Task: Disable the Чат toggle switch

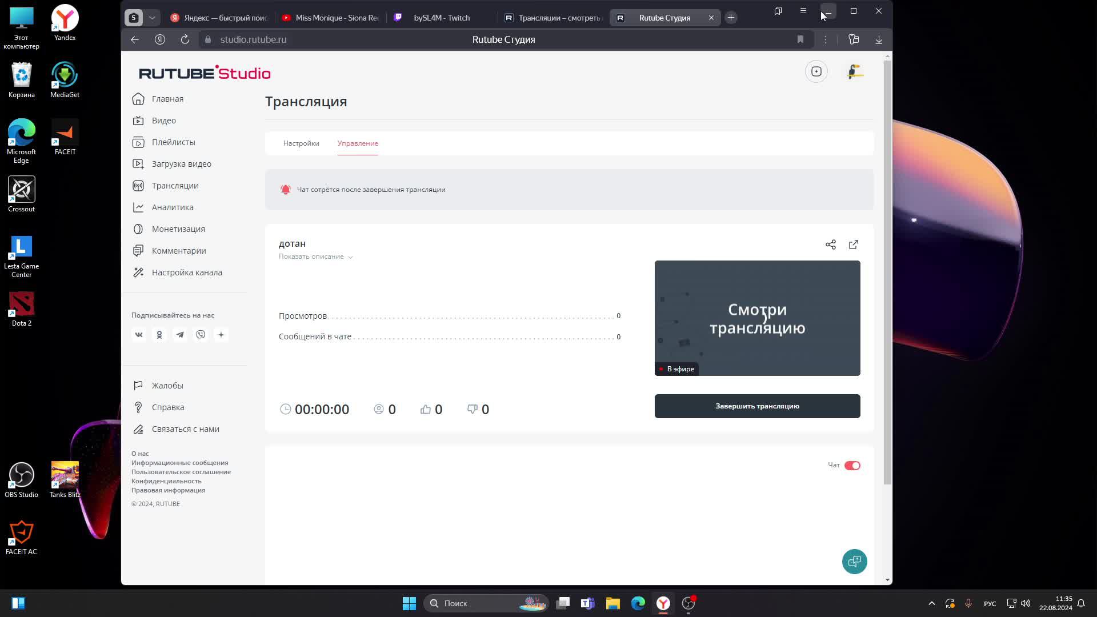Action: coord(852,466)
